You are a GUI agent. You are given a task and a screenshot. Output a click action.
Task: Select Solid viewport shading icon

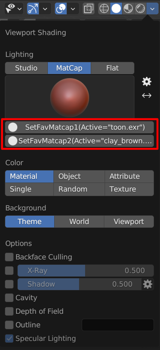click(116, 9)
